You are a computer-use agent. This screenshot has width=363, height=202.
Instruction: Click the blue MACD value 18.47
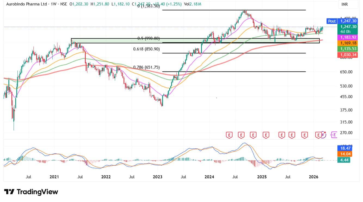[345, 148]
